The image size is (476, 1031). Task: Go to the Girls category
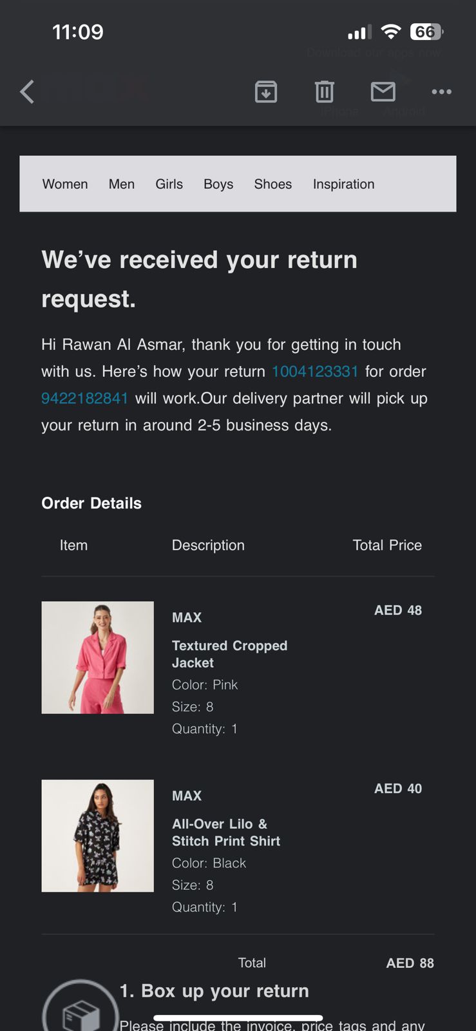pos(169,184)
